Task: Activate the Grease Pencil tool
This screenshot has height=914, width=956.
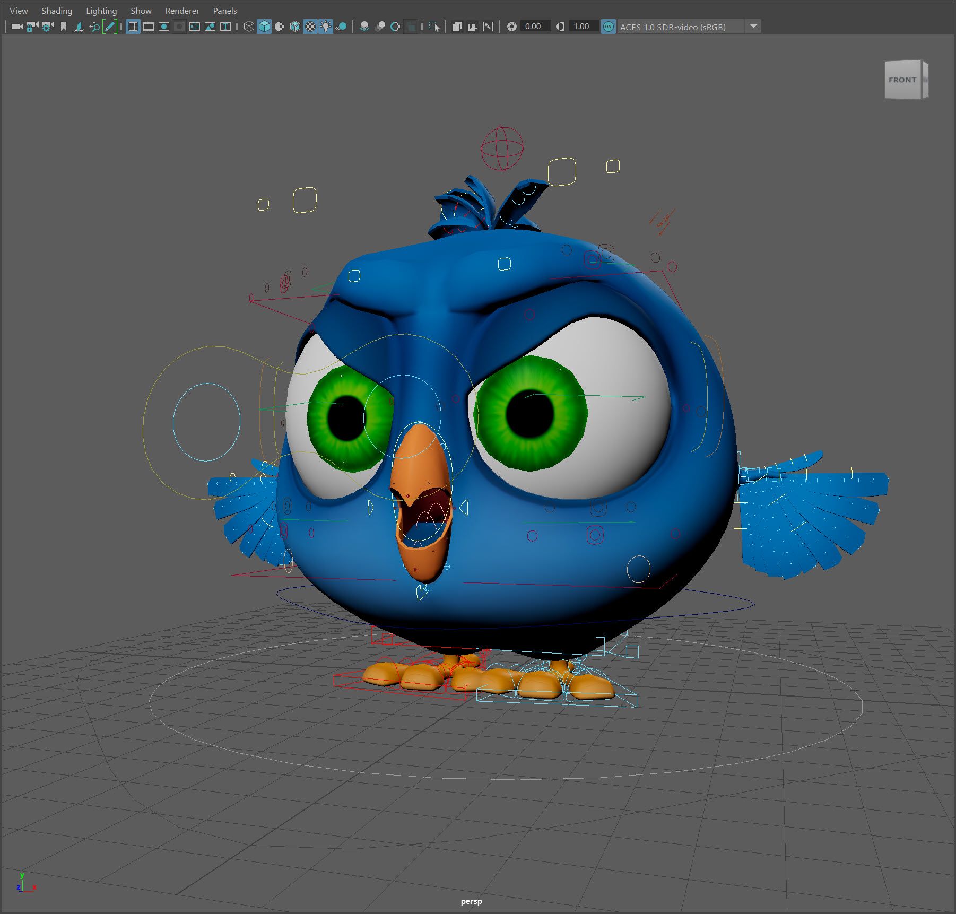Action: coord(110,27)
